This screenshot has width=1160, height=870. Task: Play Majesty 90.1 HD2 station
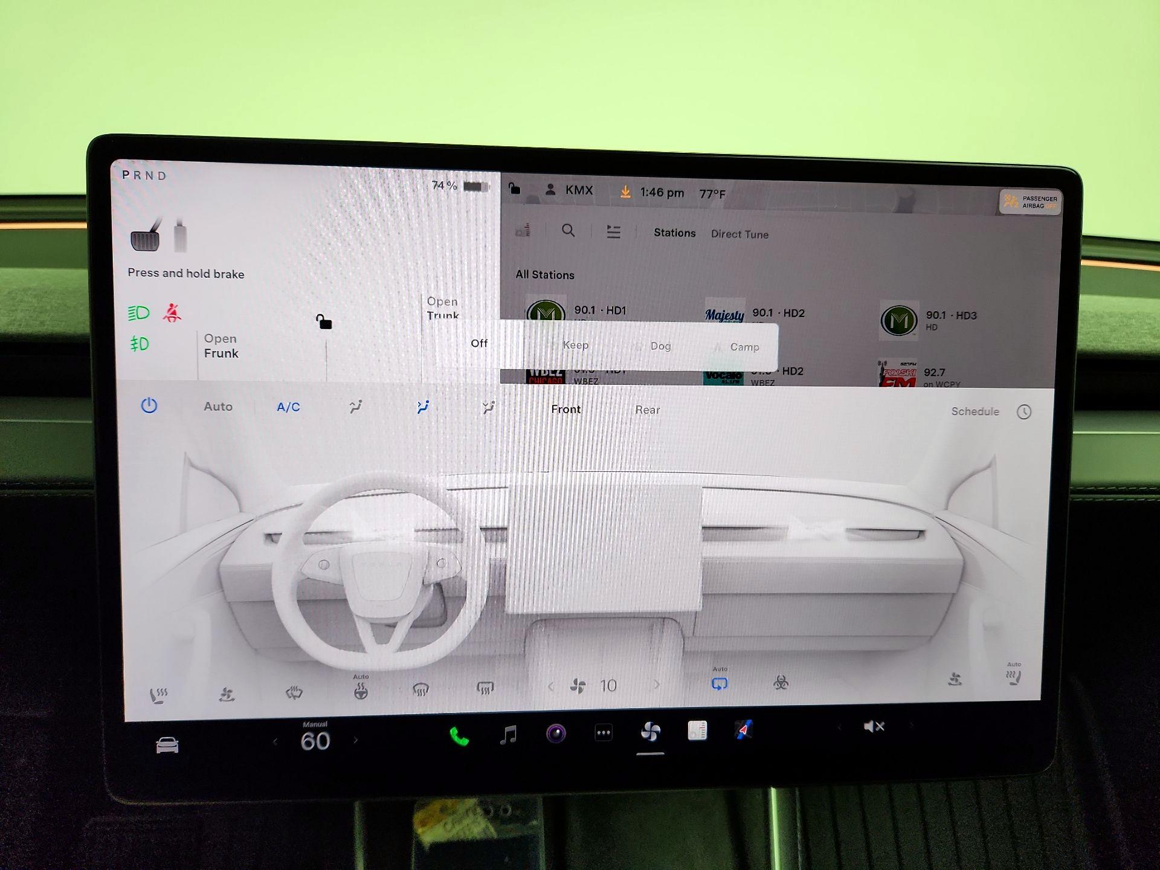[755, 314]
